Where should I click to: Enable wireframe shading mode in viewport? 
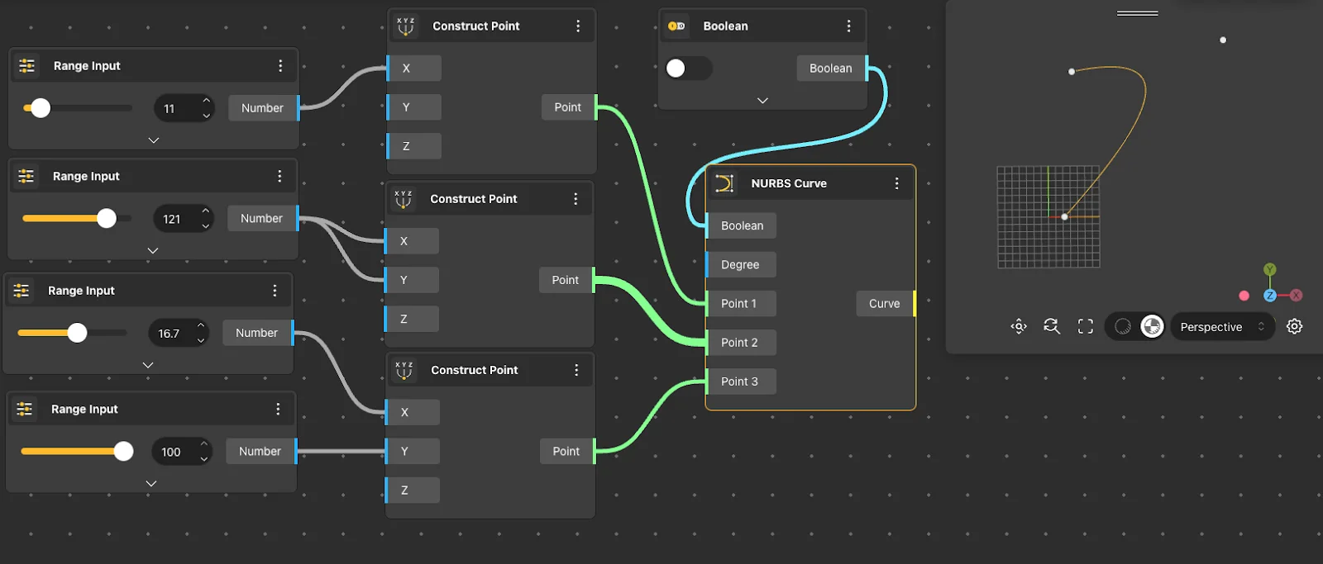[1122, 327]
